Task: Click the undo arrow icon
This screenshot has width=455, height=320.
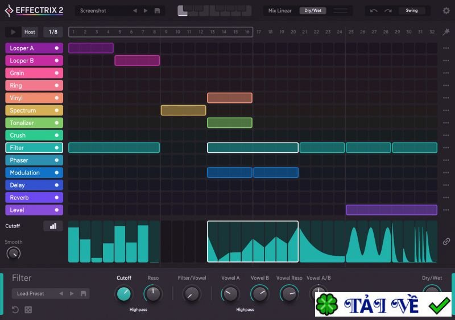Action: click(374, 11)
